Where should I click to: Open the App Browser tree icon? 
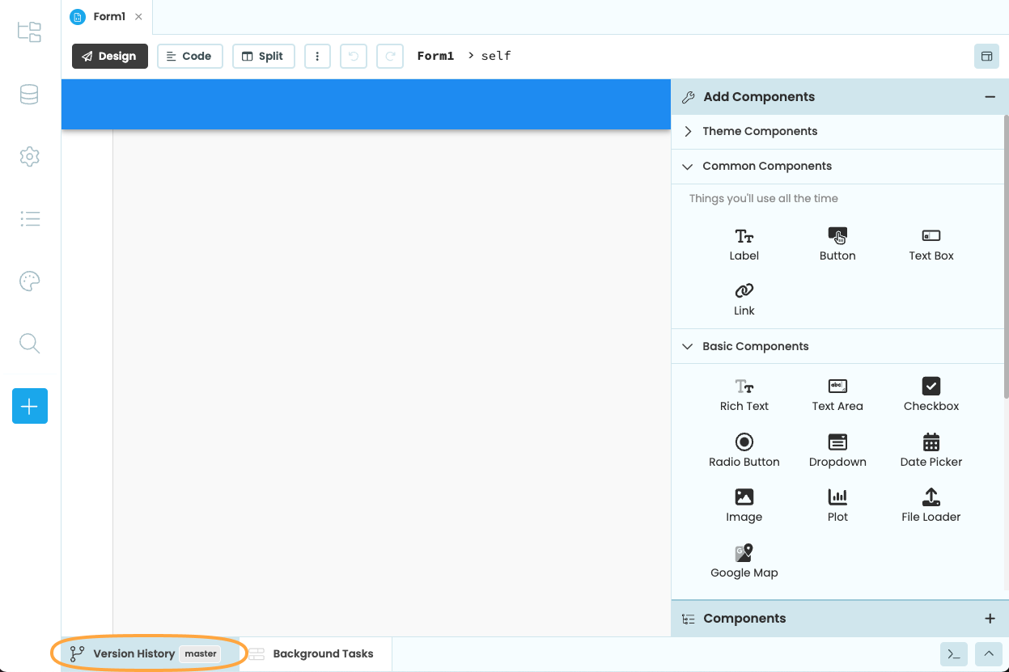coord(29,32)
